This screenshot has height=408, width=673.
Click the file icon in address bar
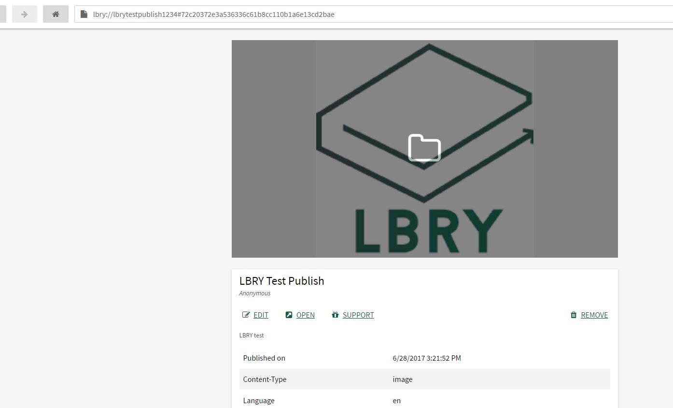coord(84,14)
